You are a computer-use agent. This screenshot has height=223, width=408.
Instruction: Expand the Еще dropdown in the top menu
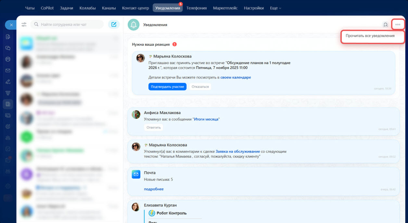click(x=275, y=8)
